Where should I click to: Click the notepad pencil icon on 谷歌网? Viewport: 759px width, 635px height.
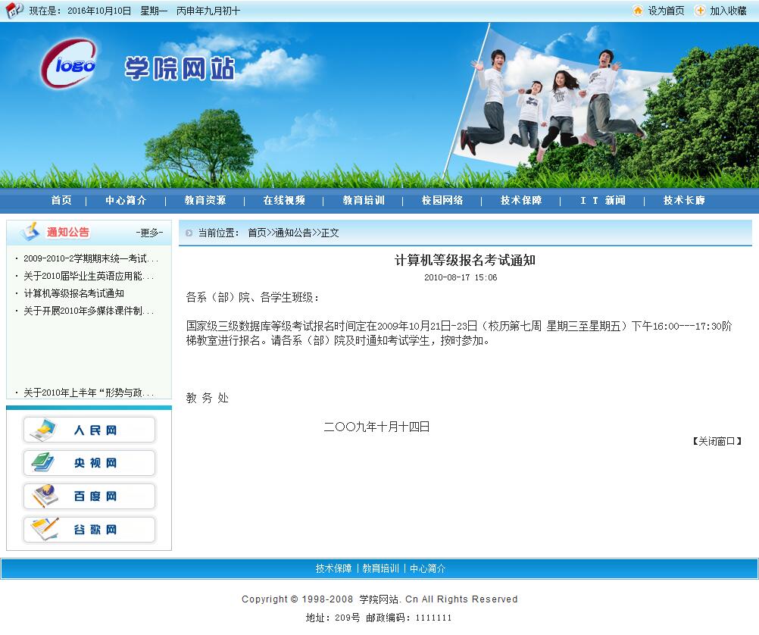point(44,528)
